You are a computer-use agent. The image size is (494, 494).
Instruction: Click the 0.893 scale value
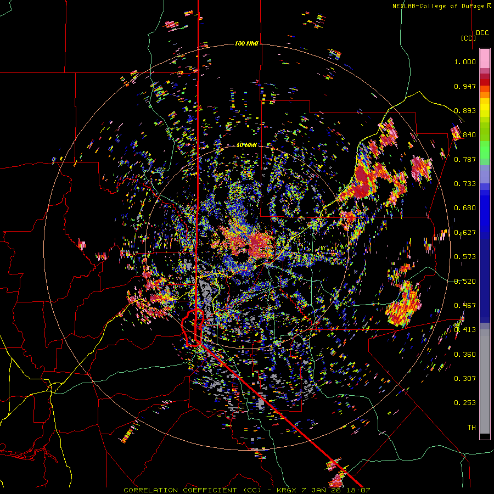(465, 110)
